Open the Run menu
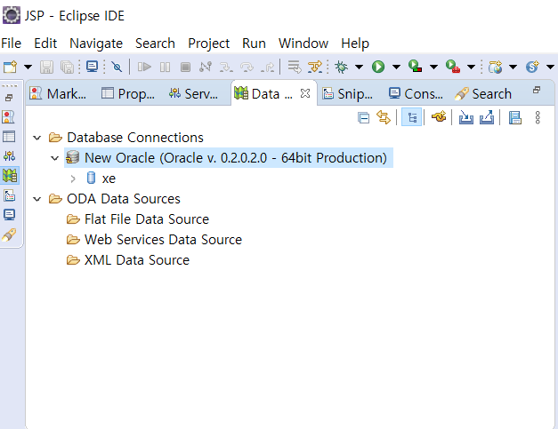The width and height of the screenshot is (558, 429). click(254, 44)
